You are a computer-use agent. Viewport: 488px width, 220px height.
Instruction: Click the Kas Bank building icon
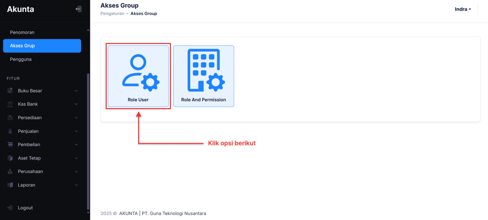[10, 104]
